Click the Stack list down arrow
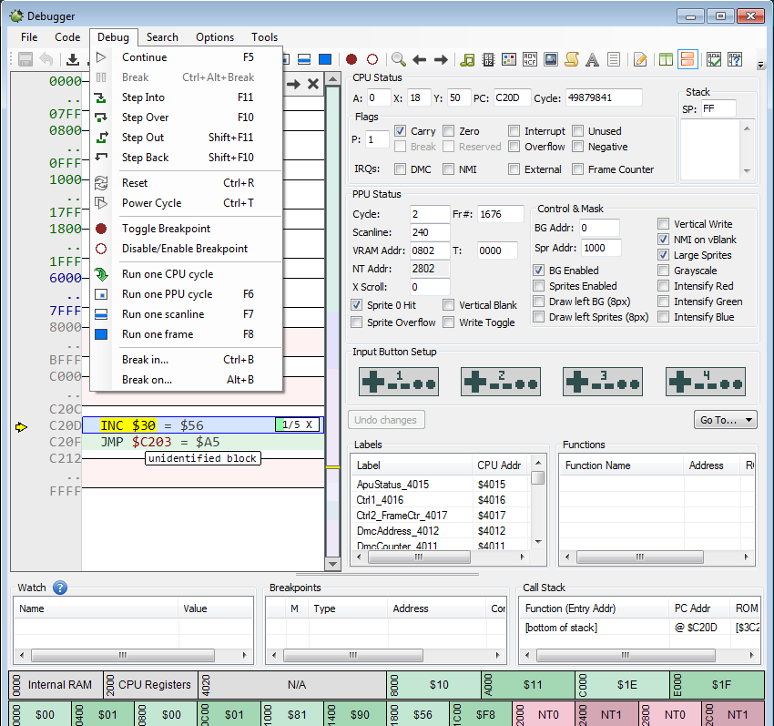 tap(747, 171)
